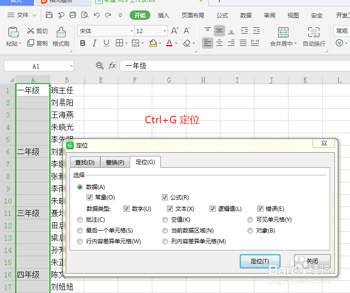This screenshot has width=350, height=293.
Task: Click the formula bar zoom icon
Action: tap(99, 66)
